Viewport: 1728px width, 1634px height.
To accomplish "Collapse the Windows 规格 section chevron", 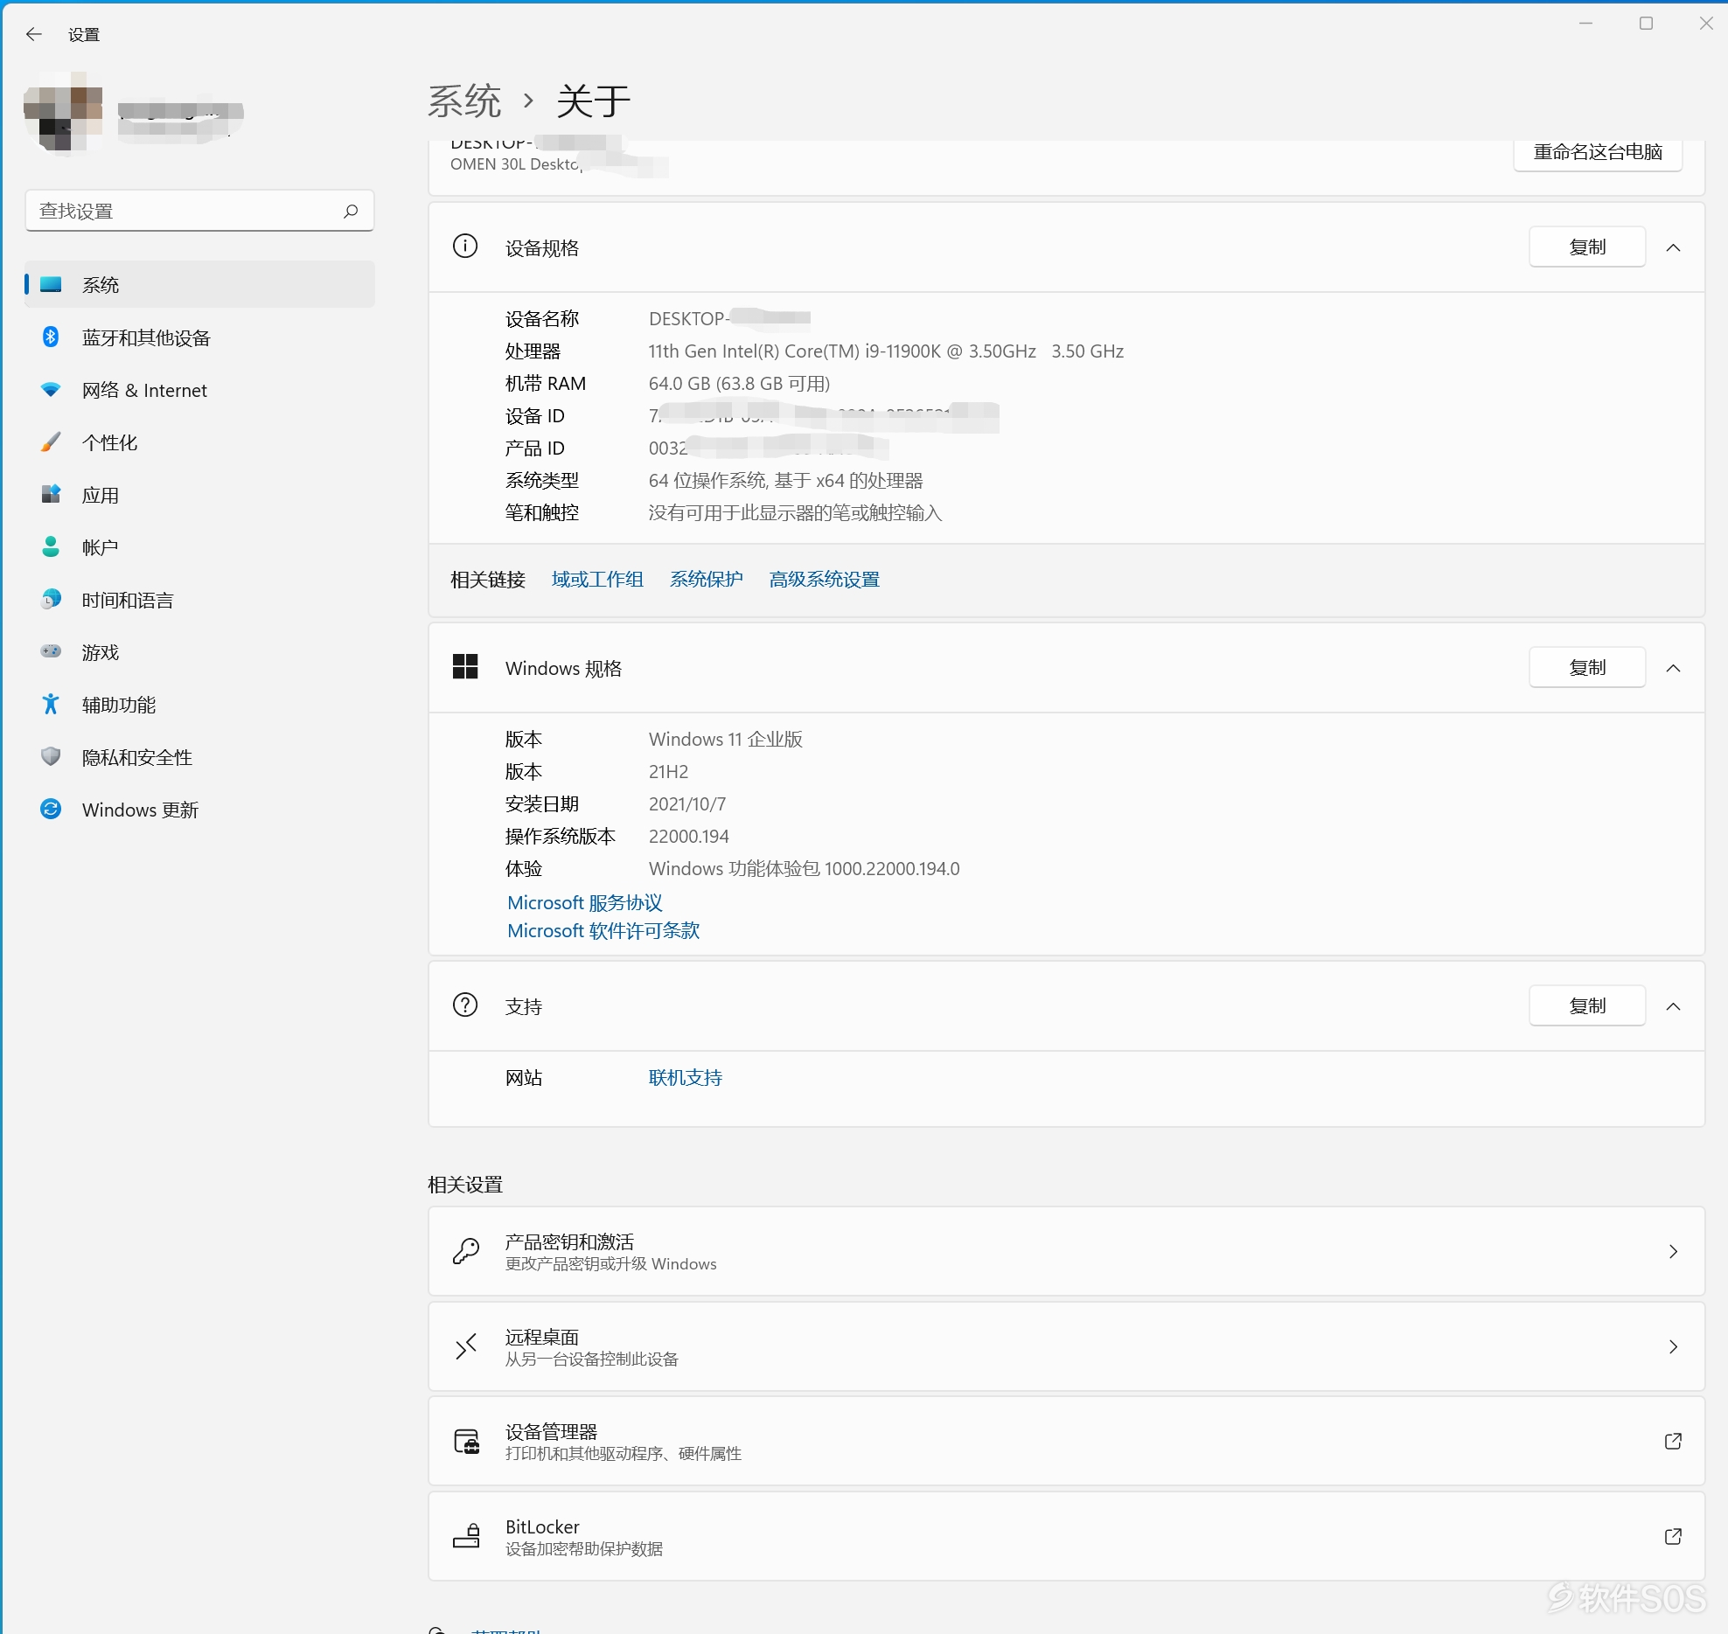I will [1673, 668].
